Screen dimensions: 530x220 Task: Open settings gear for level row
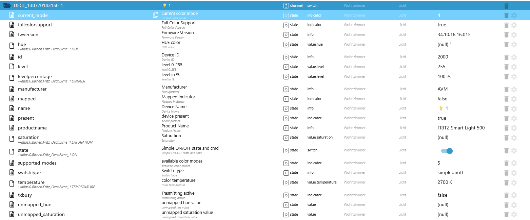coord(514,67)
